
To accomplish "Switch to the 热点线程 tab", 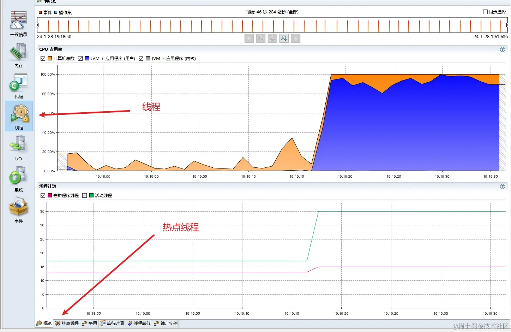I will tap(67, 324).
